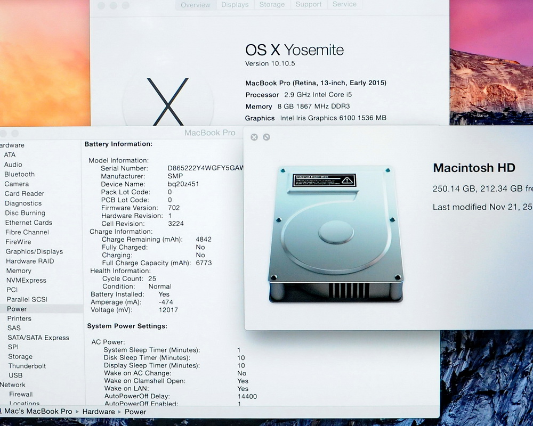This screenshot has height=426, width=533.
Task: Click the device name value bq20z451
Action: (x=183, y=184)
